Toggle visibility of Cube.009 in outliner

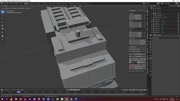tap(178, 16)
